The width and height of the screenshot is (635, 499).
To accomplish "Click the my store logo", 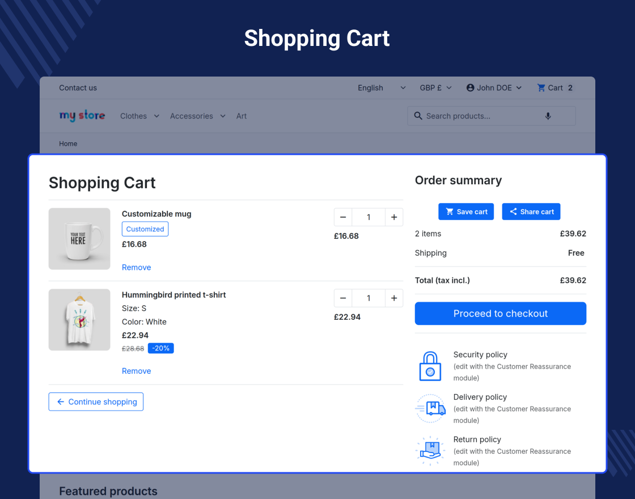I will (x=82, y=116).
